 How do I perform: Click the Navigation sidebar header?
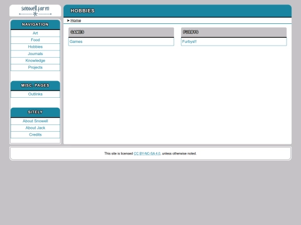(x=35, y=24)
